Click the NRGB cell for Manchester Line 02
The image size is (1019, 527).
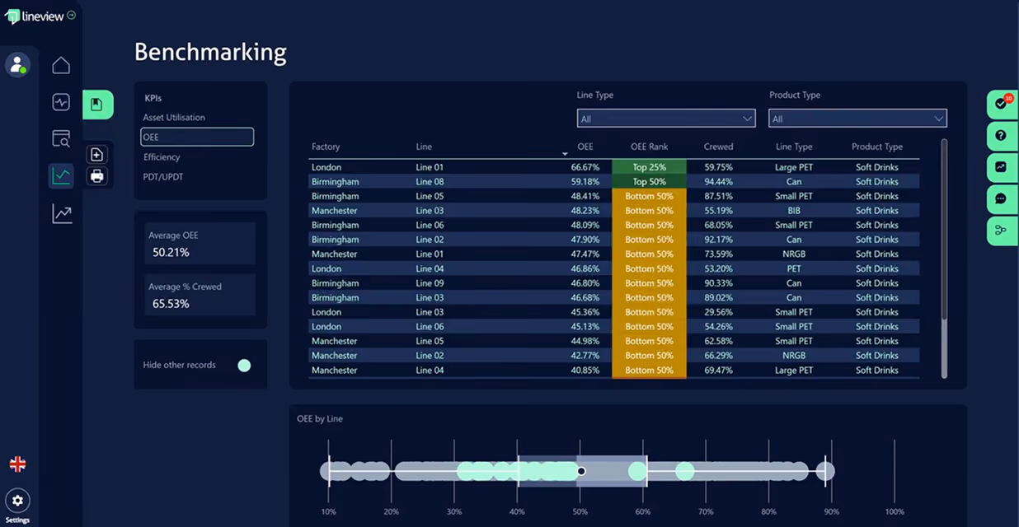[x=794, y=356]
